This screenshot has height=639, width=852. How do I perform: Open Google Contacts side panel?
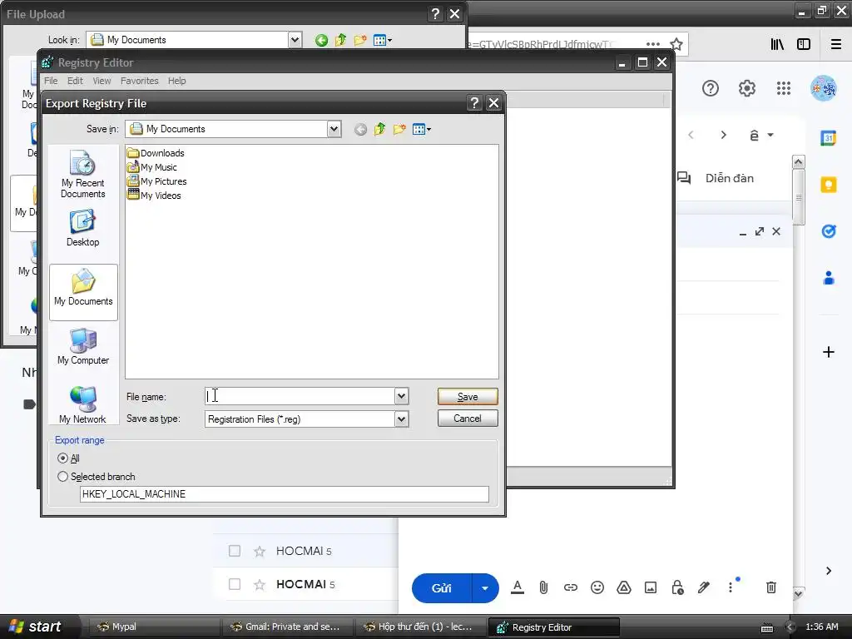click(828, 278)
